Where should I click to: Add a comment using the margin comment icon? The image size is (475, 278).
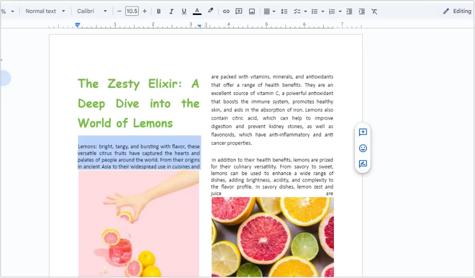click(363, 132)
